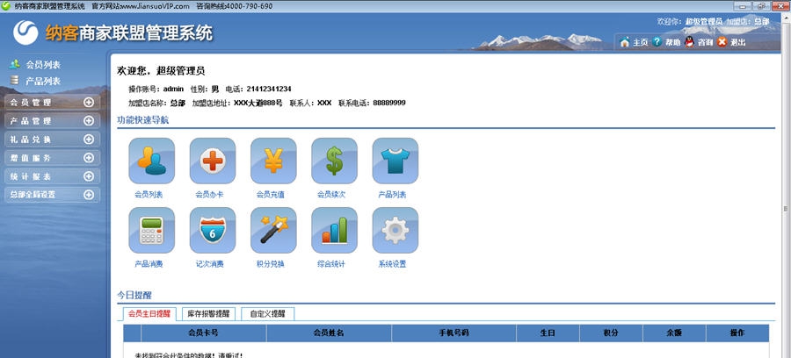The image size is (791, 358).
Task: Click the 超级管理员 name in top bar
Action: click(704, 22)
